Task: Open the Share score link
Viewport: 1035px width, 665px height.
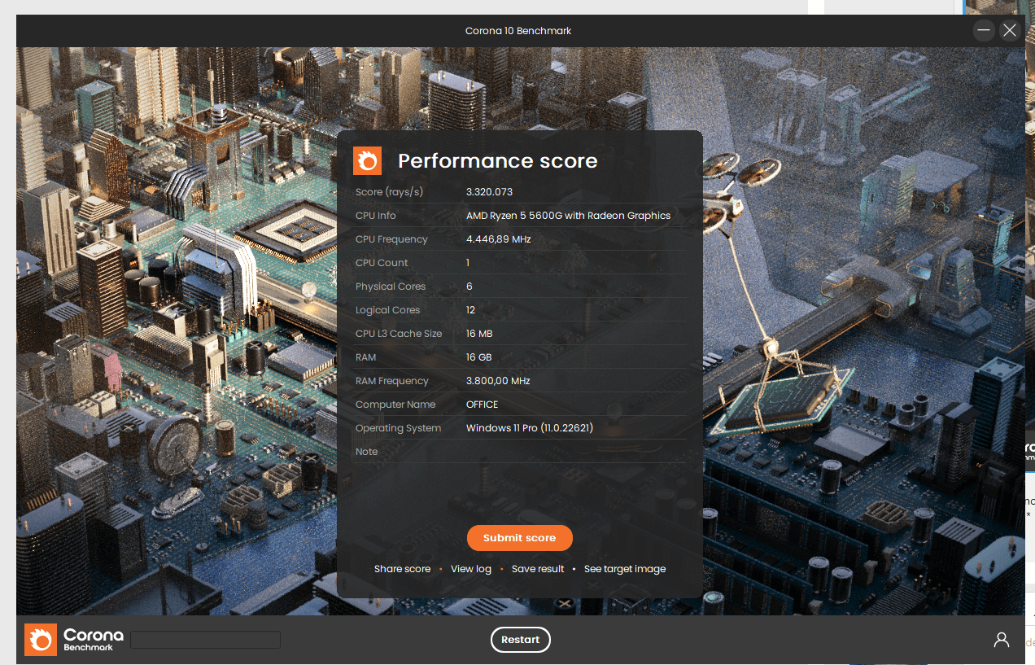Action: pos(402,569)
